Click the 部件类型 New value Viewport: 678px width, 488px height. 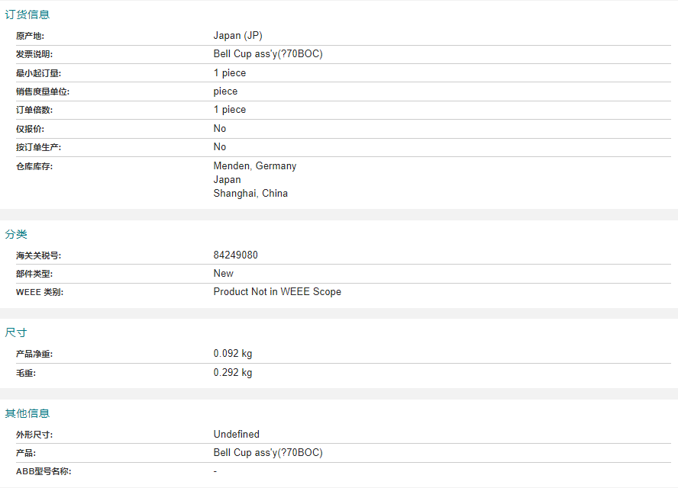[x=223, y=274]
